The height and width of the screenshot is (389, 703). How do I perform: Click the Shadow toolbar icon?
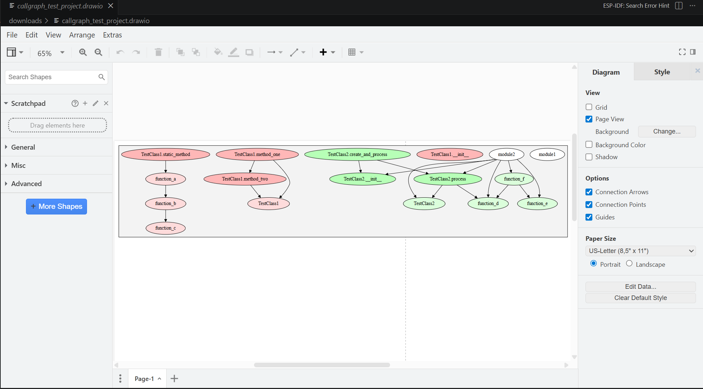click(x=249, y=52)
